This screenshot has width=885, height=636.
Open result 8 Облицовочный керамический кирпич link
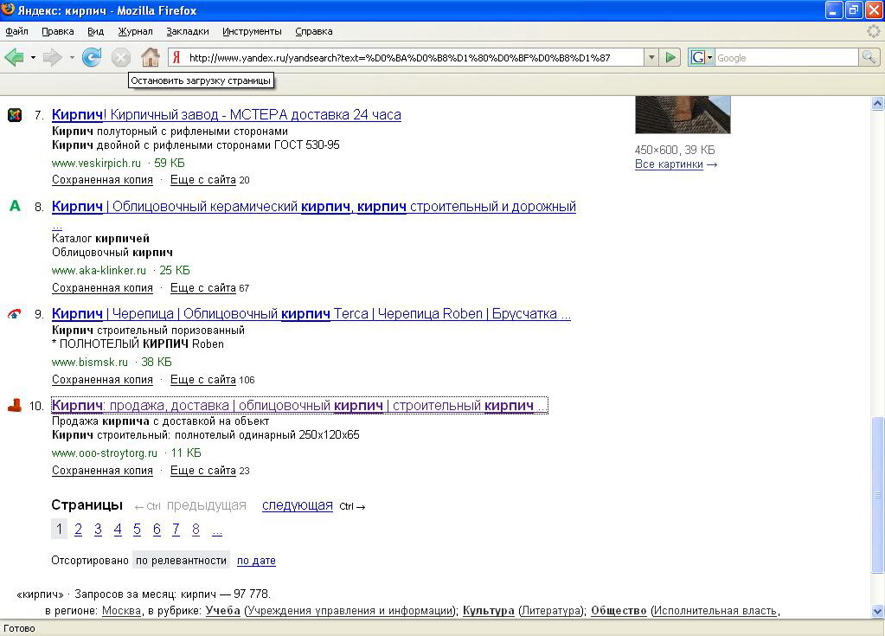(314, 207)
